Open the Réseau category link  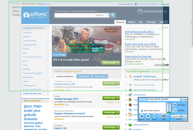26,49
